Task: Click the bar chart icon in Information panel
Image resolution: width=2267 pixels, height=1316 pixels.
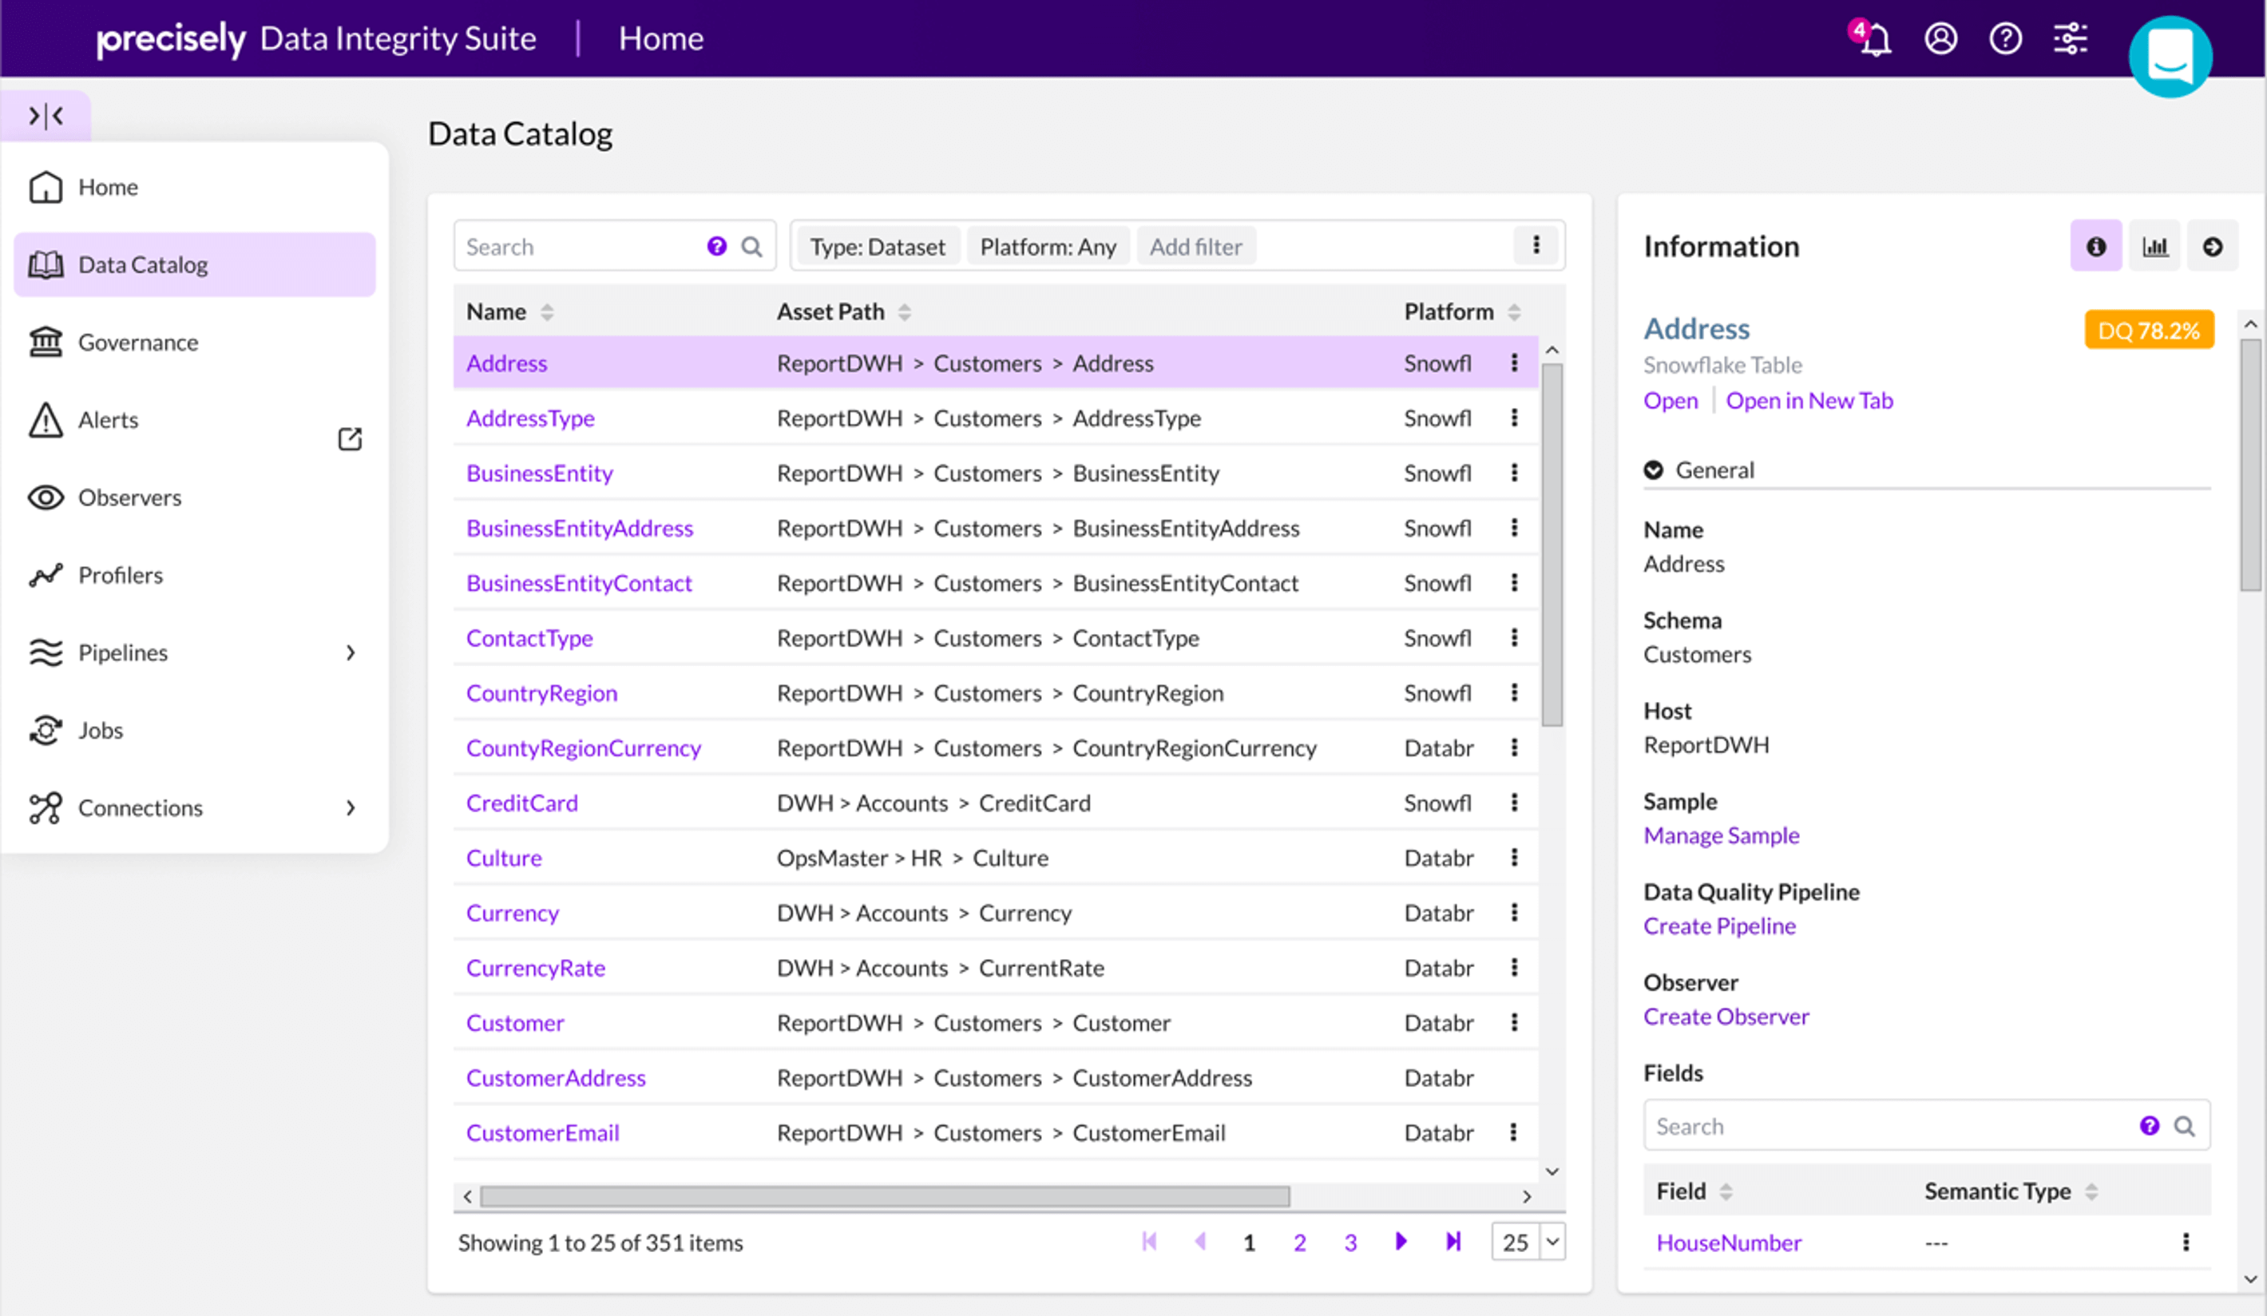Action: coord(2156,248)
